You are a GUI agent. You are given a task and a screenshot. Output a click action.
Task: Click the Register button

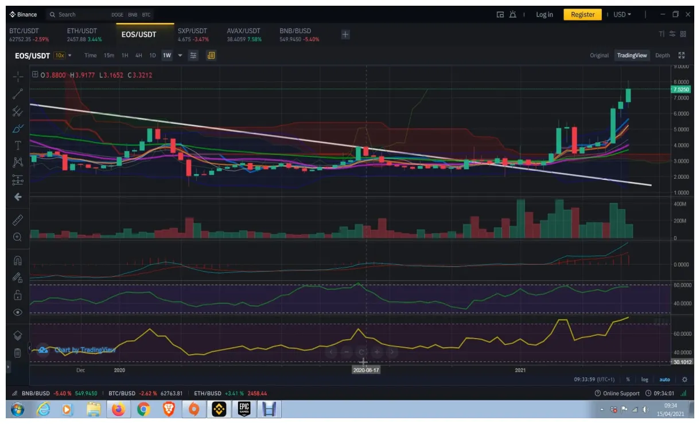click(582, 14)
